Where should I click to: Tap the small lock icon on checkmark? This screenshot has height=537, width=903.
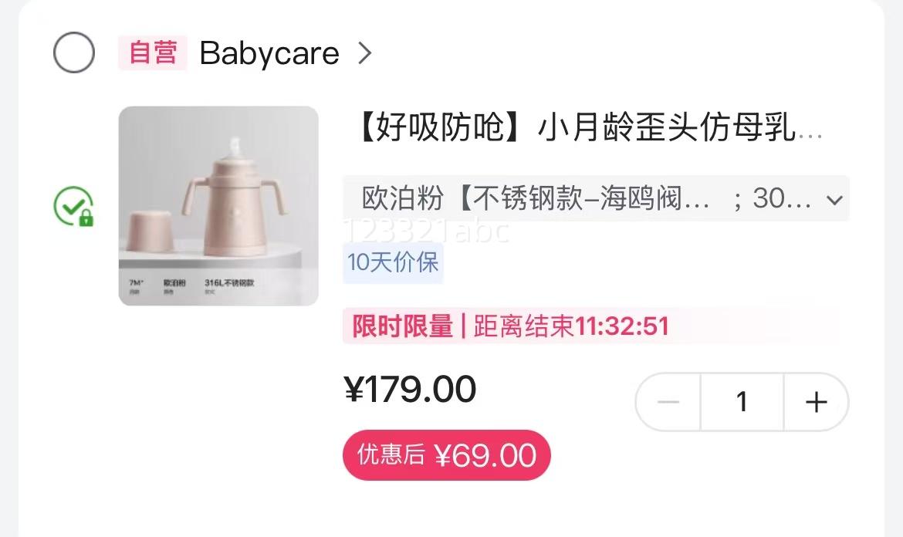(86, 218)
